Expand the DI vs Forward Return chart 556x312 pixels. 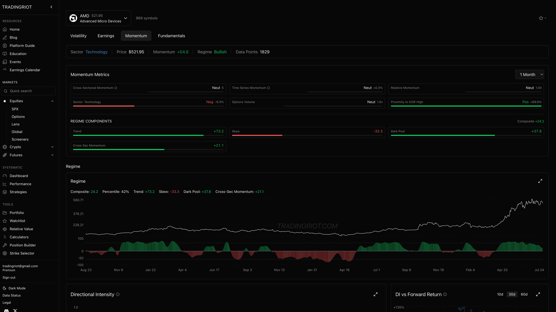coord(538,294)
